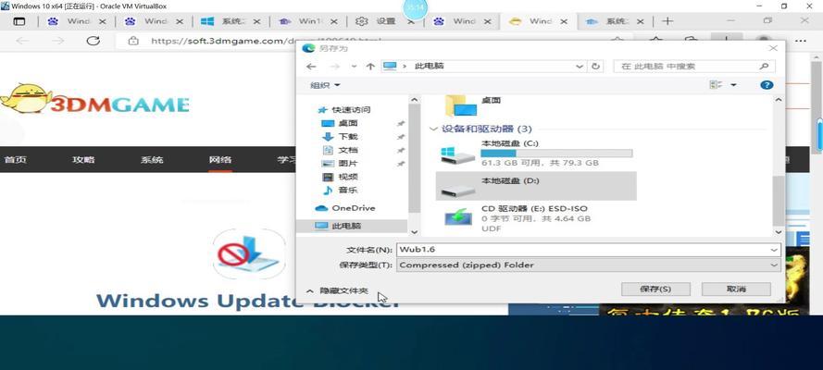The width and height of the screenshot is (823, 370).
Task: Collapse the 设备和驱动器 (3) group
Action: point(433,129)
